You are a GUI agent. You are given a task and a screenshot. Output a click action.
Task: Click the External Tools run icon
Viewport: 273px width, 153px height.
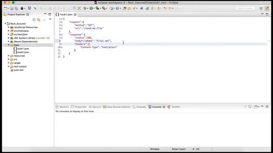[104, 8]
